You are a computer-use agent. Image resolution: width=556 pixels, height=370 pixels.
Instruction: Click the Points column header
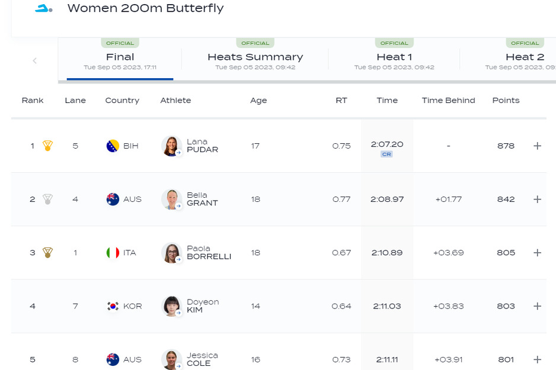[506, 101]
